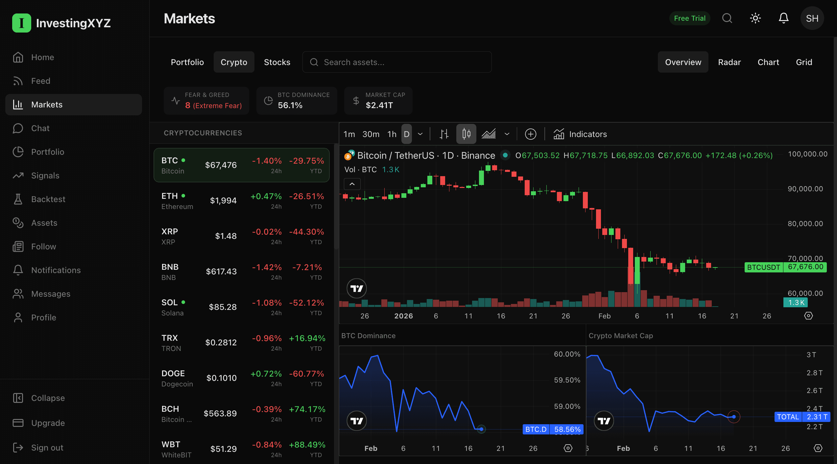Viewport: 837px width, 464px height.
Task: Click the Free Trial button
Action: coord(690,18)
